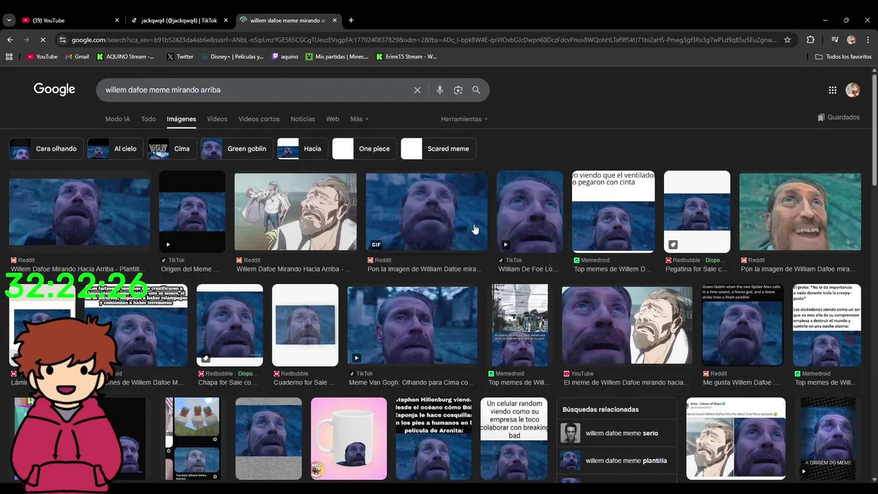The width and height of the screenshot is (878, 494).
Task: Apply One piece filter chip
Action: [364, 149]
